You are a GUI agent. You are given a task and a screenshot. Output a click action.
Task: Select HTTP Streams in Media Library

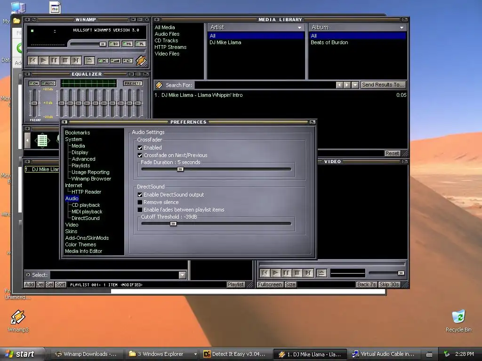pyautogui.click(x=170, y=47)
